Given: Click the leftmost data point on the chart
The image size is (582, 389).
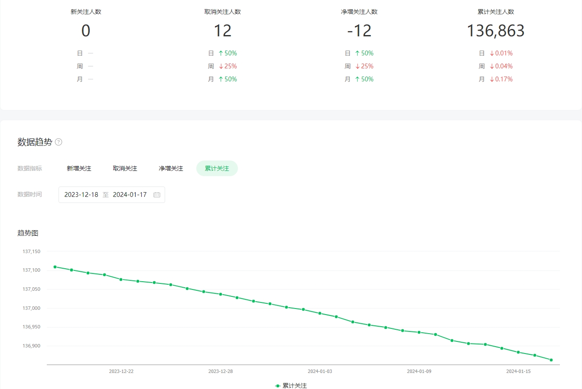Looking at the screenshot, I should 55,267.
